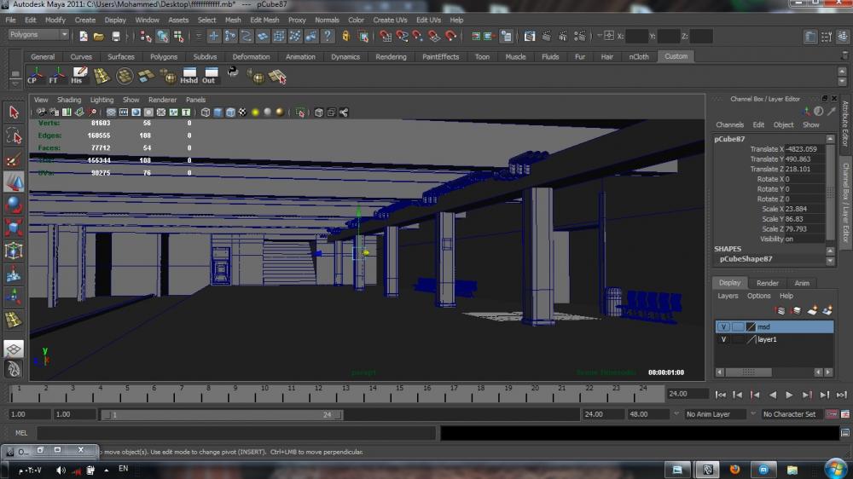Viewport: 853px width, 479px height.
Task: Toggle visibility V box of layer1
Action: coord(723,339)
